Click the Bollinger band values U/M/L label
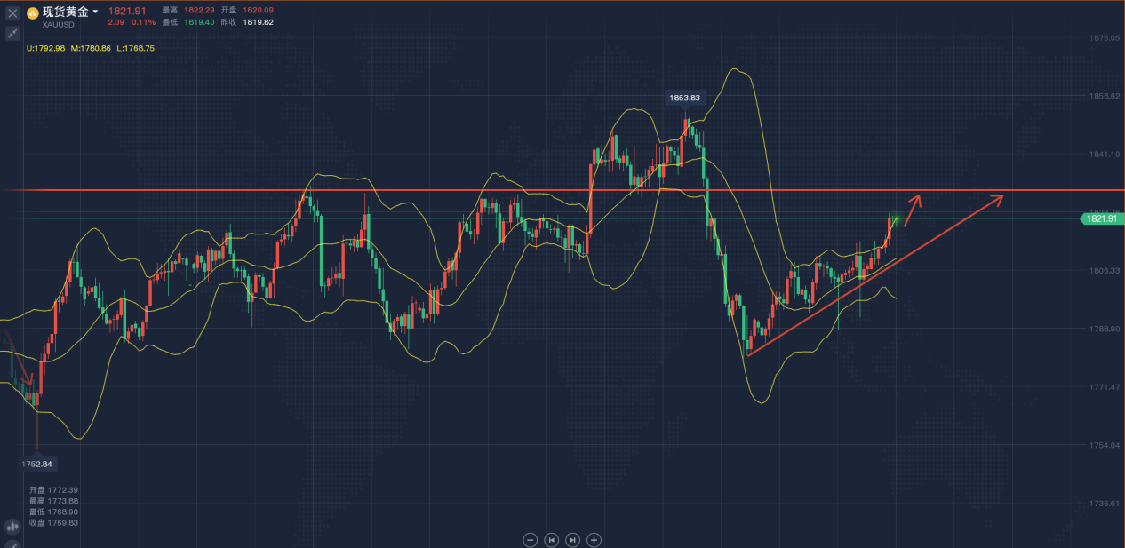This screenshot has height=548, width=1125. (91, 48)
